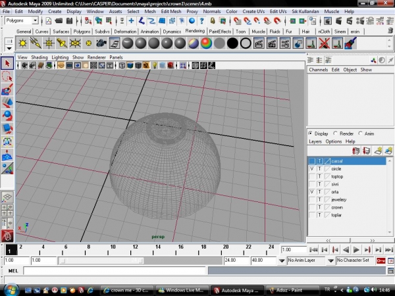Add a camera using the shelf icon
Screen dimensions: 395x296
[101, 43]
